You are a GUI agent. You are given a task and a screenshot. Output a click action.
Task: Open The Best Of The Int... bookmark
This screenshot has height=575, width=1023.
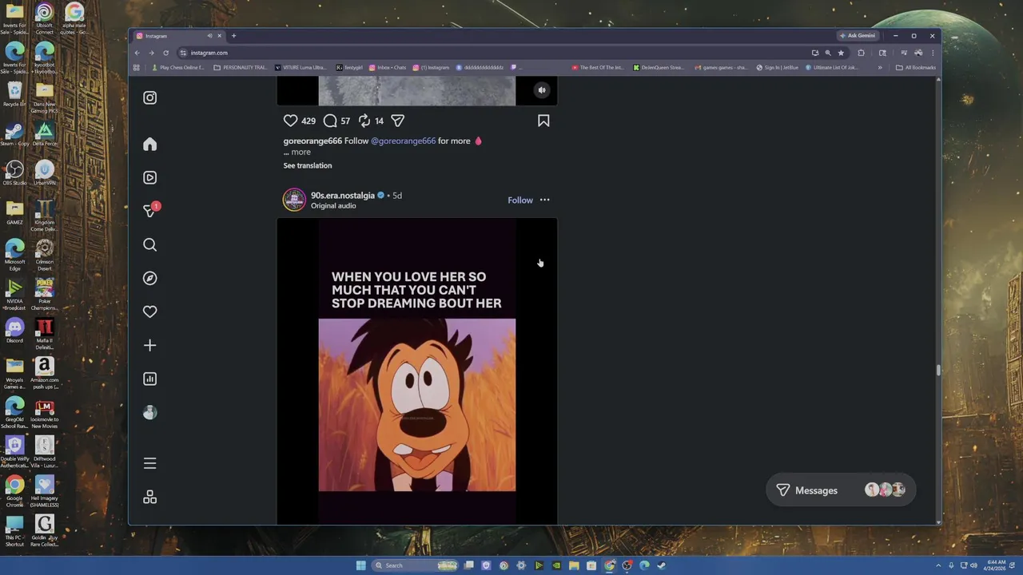598,68
